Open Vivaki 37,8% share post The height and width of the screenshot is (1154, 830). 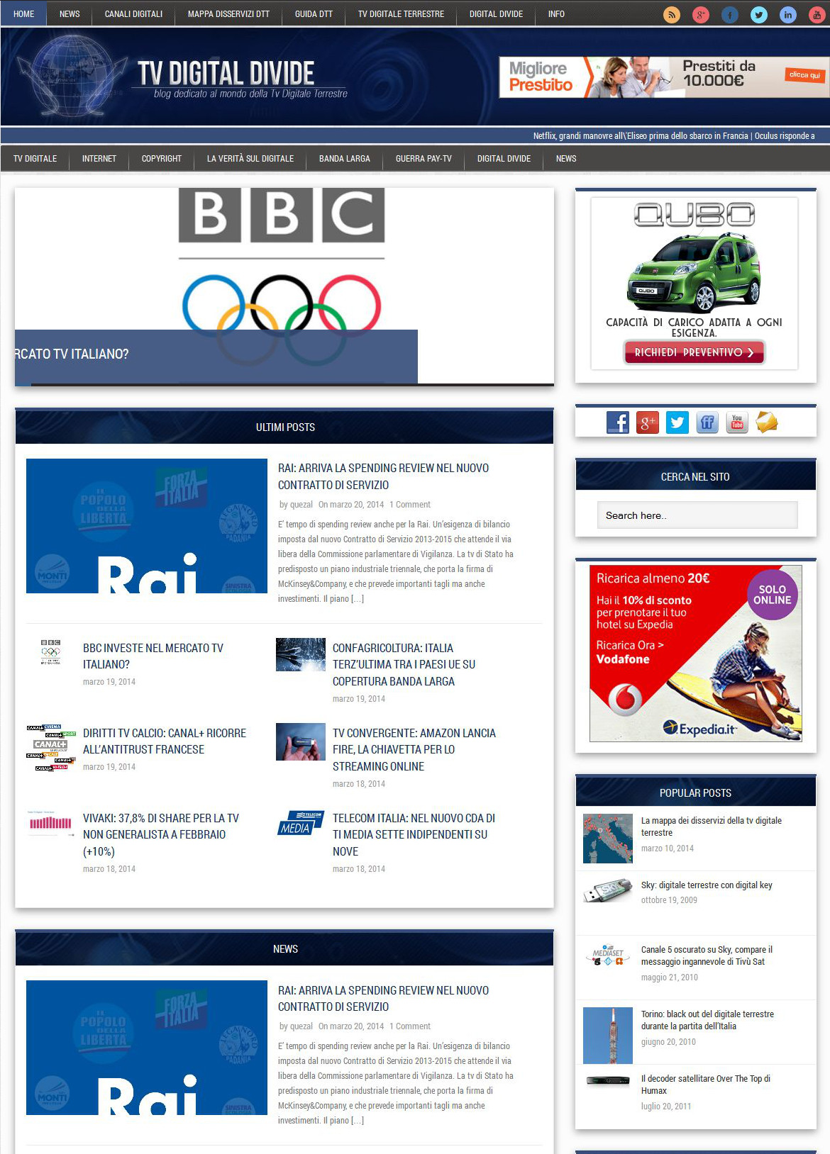161,835
